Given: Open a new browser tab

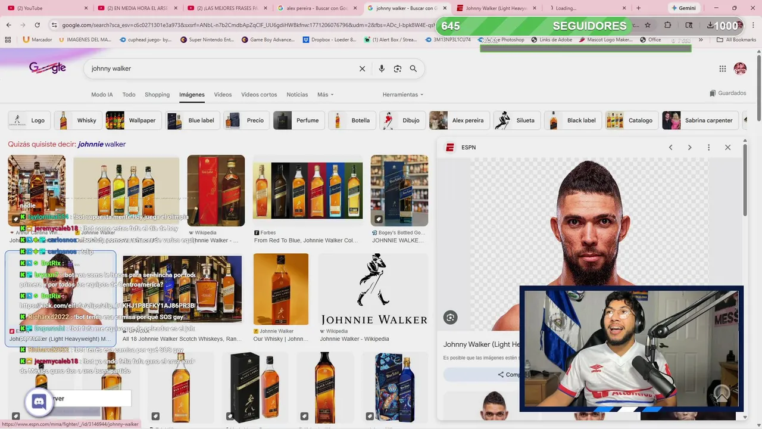Looking at the screenshot, I should pos(638,8).
